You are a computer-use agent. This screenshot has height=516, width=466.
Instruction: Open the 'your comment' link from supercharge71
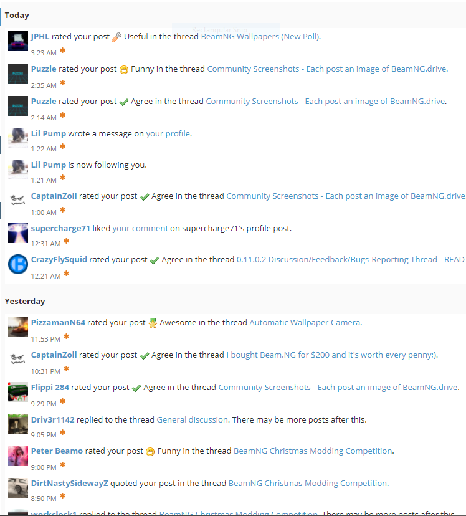(140, 228)
